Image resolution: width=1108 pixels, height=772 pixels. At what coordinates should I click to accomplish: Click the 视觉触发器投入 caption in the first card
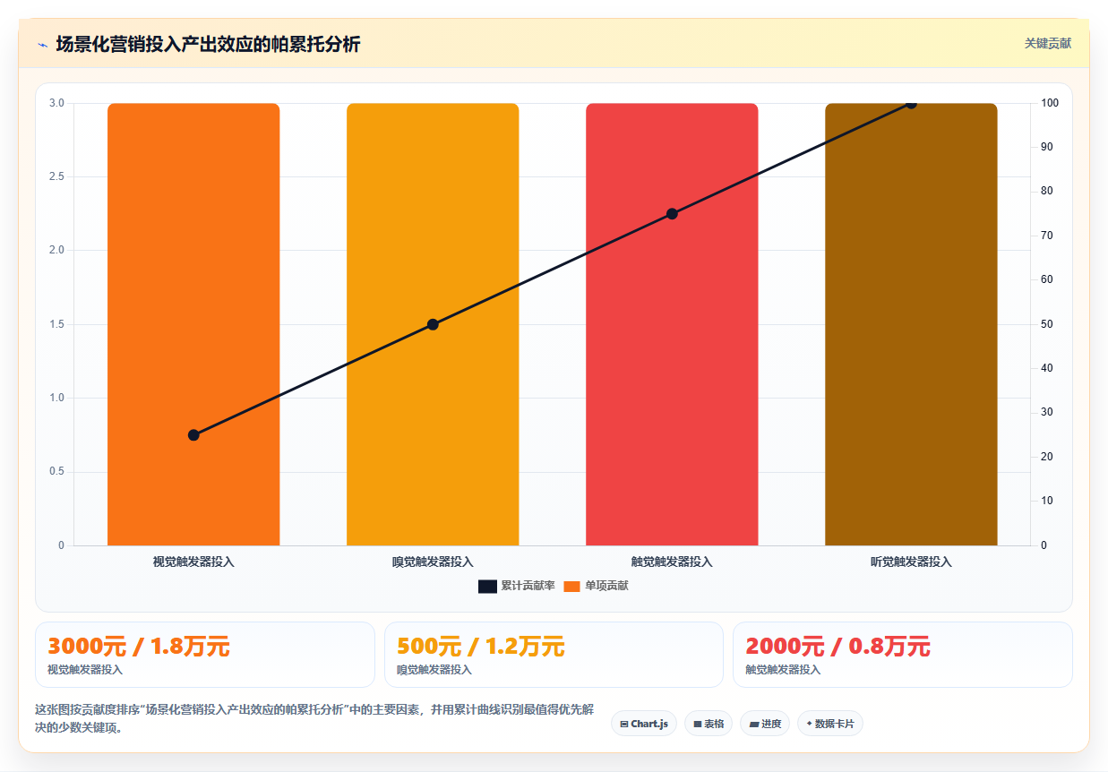click(x=85, y=670)
